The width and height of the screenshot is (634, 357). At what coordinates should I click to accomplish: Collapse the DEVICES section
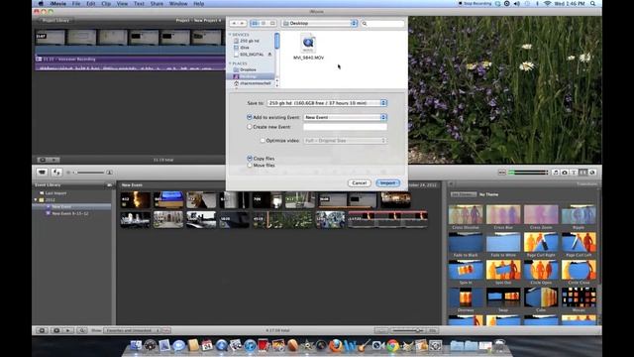point(230,35)
